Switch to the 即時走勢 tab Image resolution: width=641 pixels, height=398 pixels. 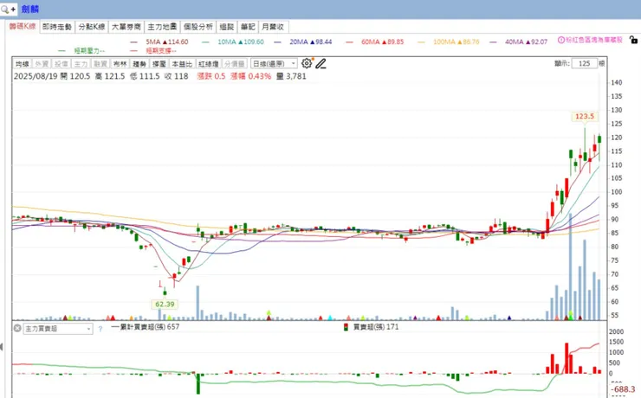tap(57, 27)
